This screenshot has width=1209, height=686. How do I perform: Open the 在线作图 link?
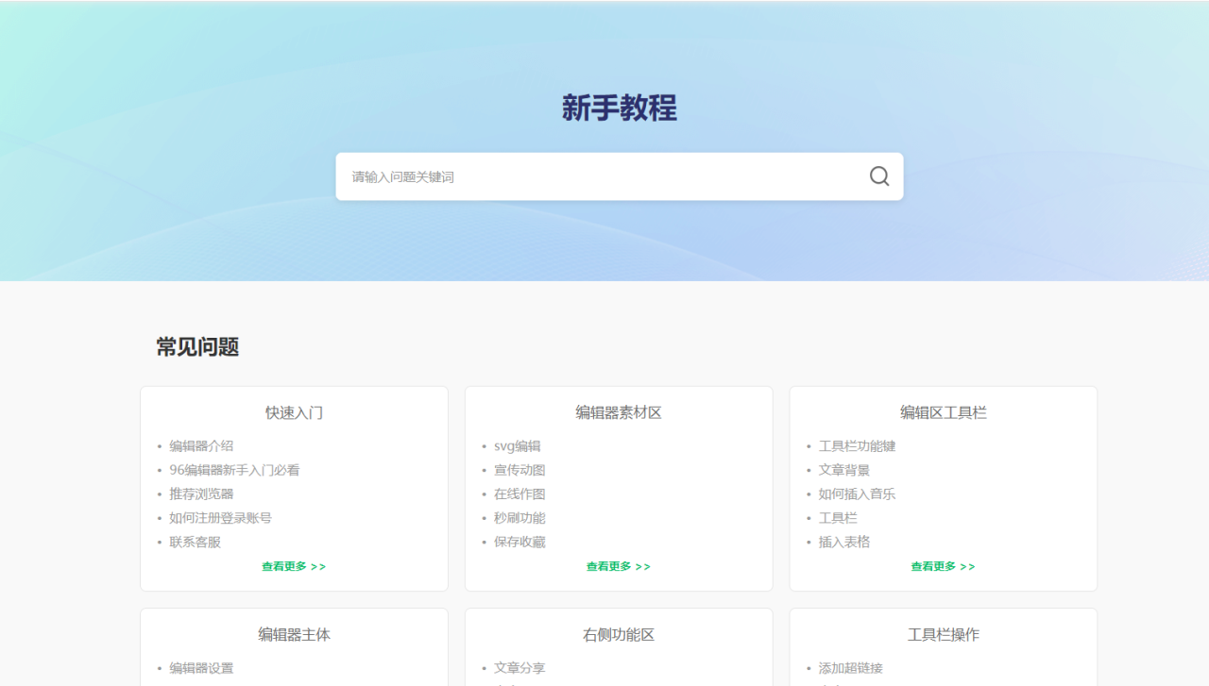pyautogui.click(x=519, y=494)
